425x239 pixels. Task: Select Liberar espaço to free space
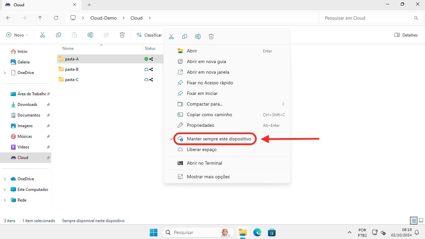202,149
